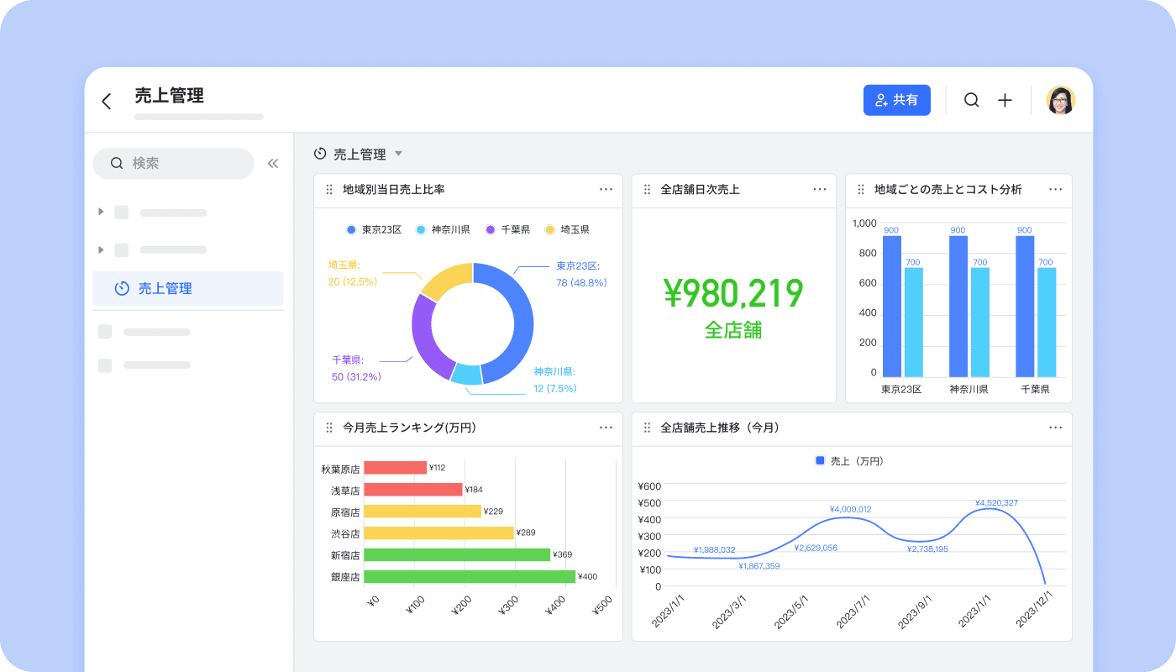Click the 秋葉原店 red bar
The width and height of the screenshot is (1176, 672).
click(396, 468)
